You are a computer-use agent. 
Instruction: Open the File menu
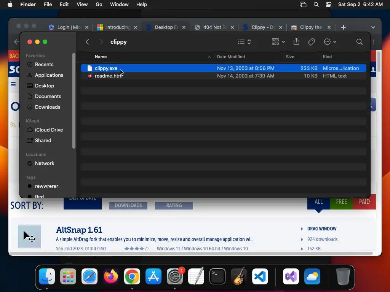pos(48,5)
